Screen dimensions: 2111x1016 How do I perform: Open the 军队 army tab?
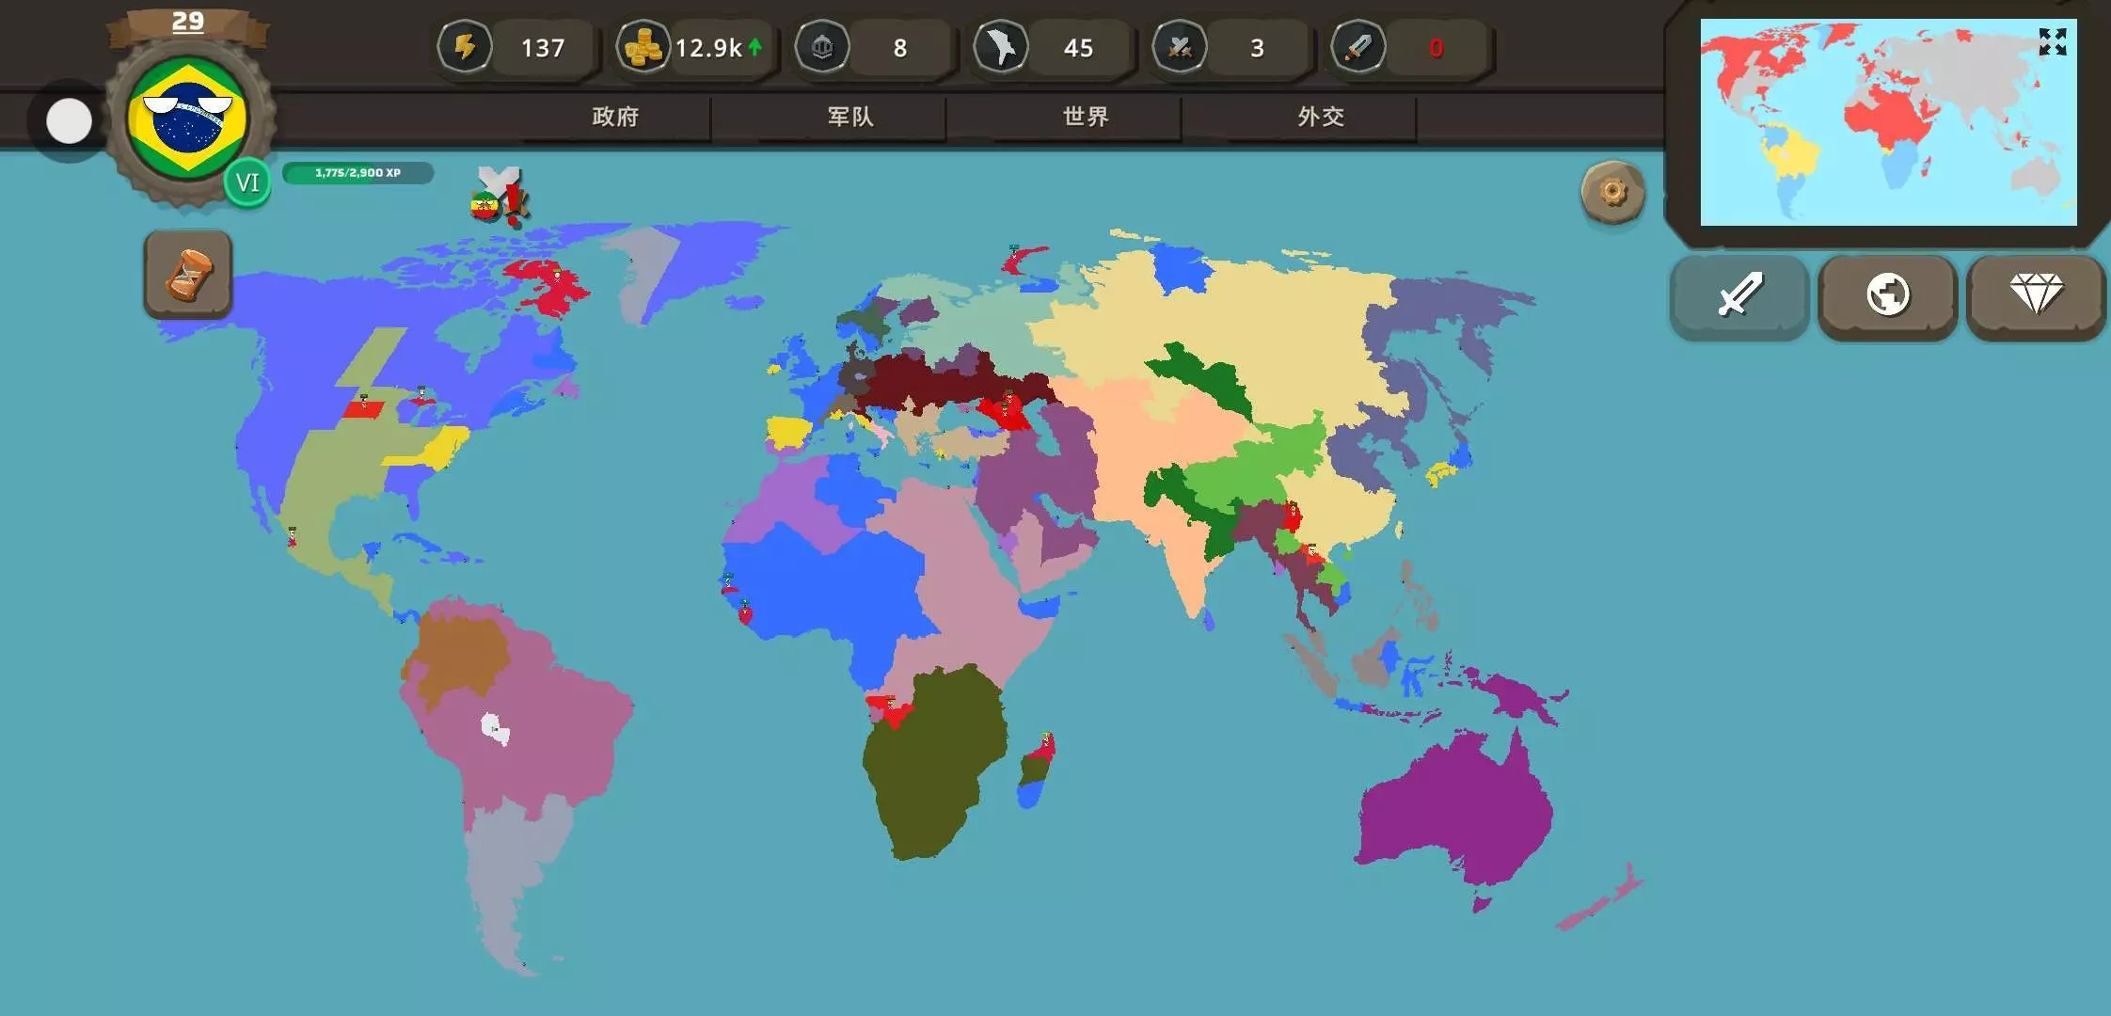point(850,117)
